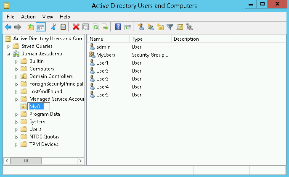Click the Cut scissors icon

pyautogui.click(x=53, y=27)
